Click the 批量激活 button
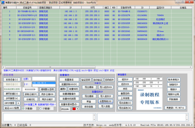 [69, 79]
